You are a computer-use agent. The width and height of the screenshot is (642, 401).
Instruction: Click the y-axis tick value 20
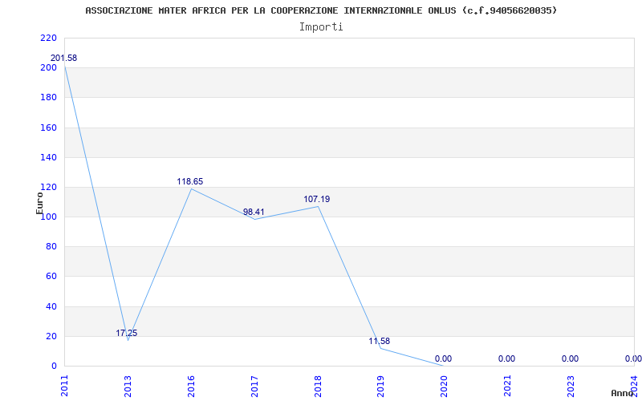coord(51,336)
